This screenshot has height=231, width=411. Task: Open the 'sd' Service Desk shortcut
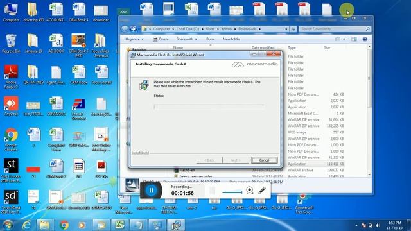pos(11,202)
